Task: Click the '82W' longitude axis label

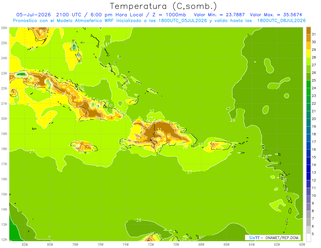Action: [x=25, y=244]
